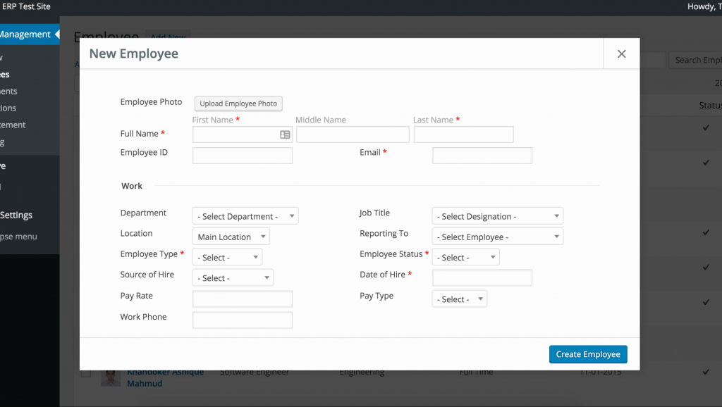Screen dimensions: 722x407
Task: Expand the Employee Type dropdown
Action: coord(226,258)
